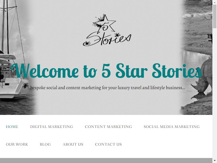Visit the Blog link
Screen dimensions: 217x163
pos(45,145)
